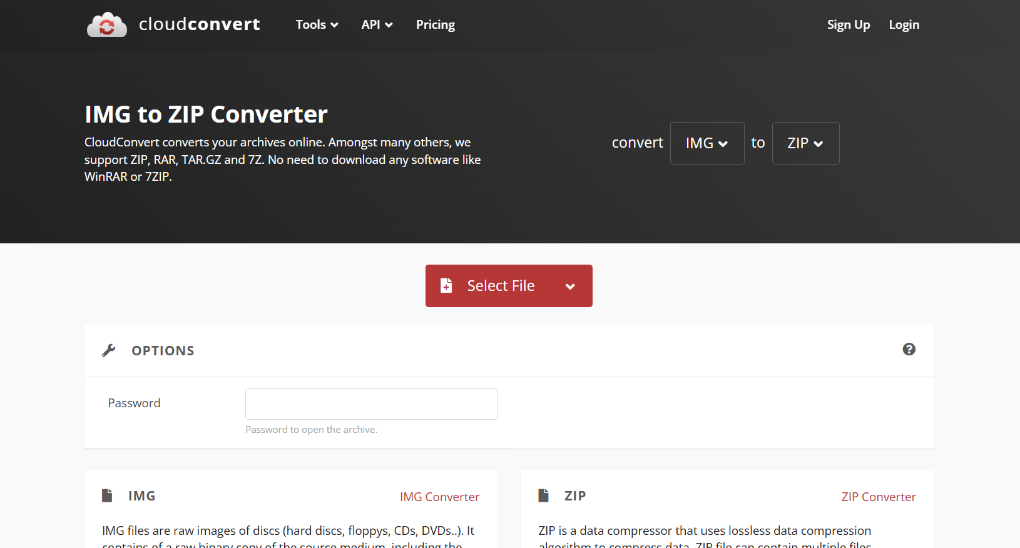1020x548 pixels.
Task: Open the API dropdown menu
Action: [377, 24]
